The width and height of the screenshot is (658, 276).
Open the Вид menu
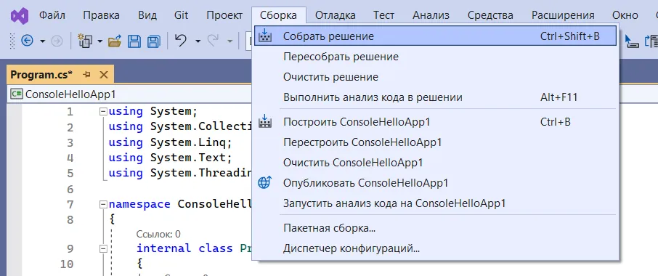[x=147, y=15]
